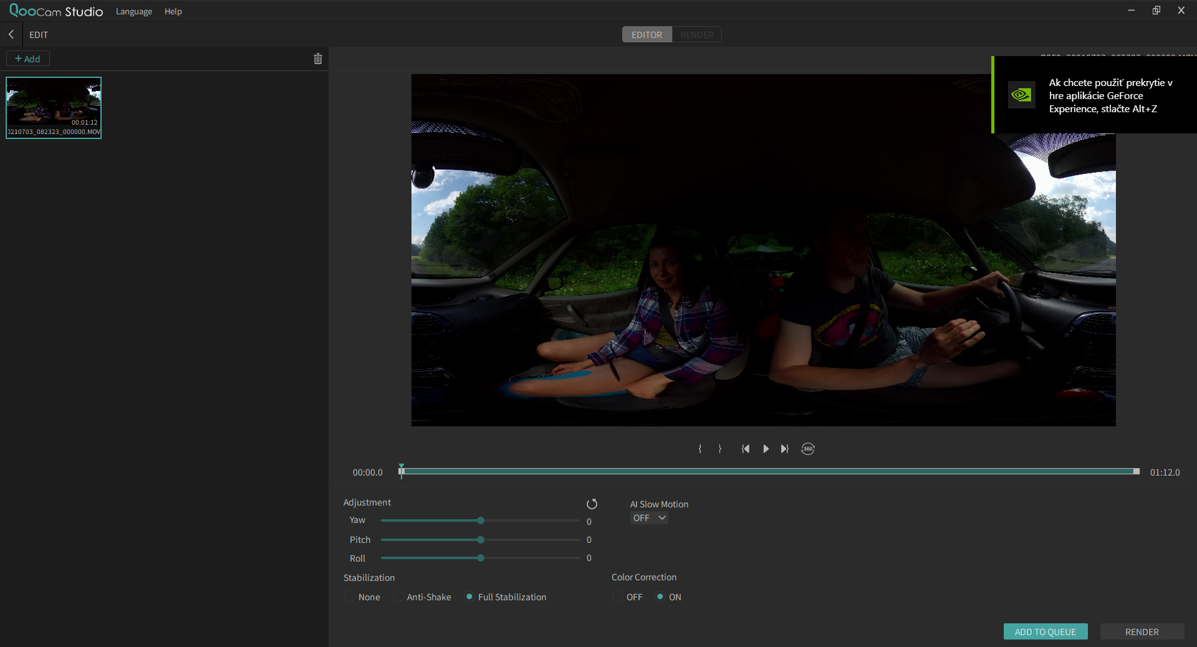Toggle the 360 view mode icon
This screenshot has height=647, width=1197.
point(808,449)
